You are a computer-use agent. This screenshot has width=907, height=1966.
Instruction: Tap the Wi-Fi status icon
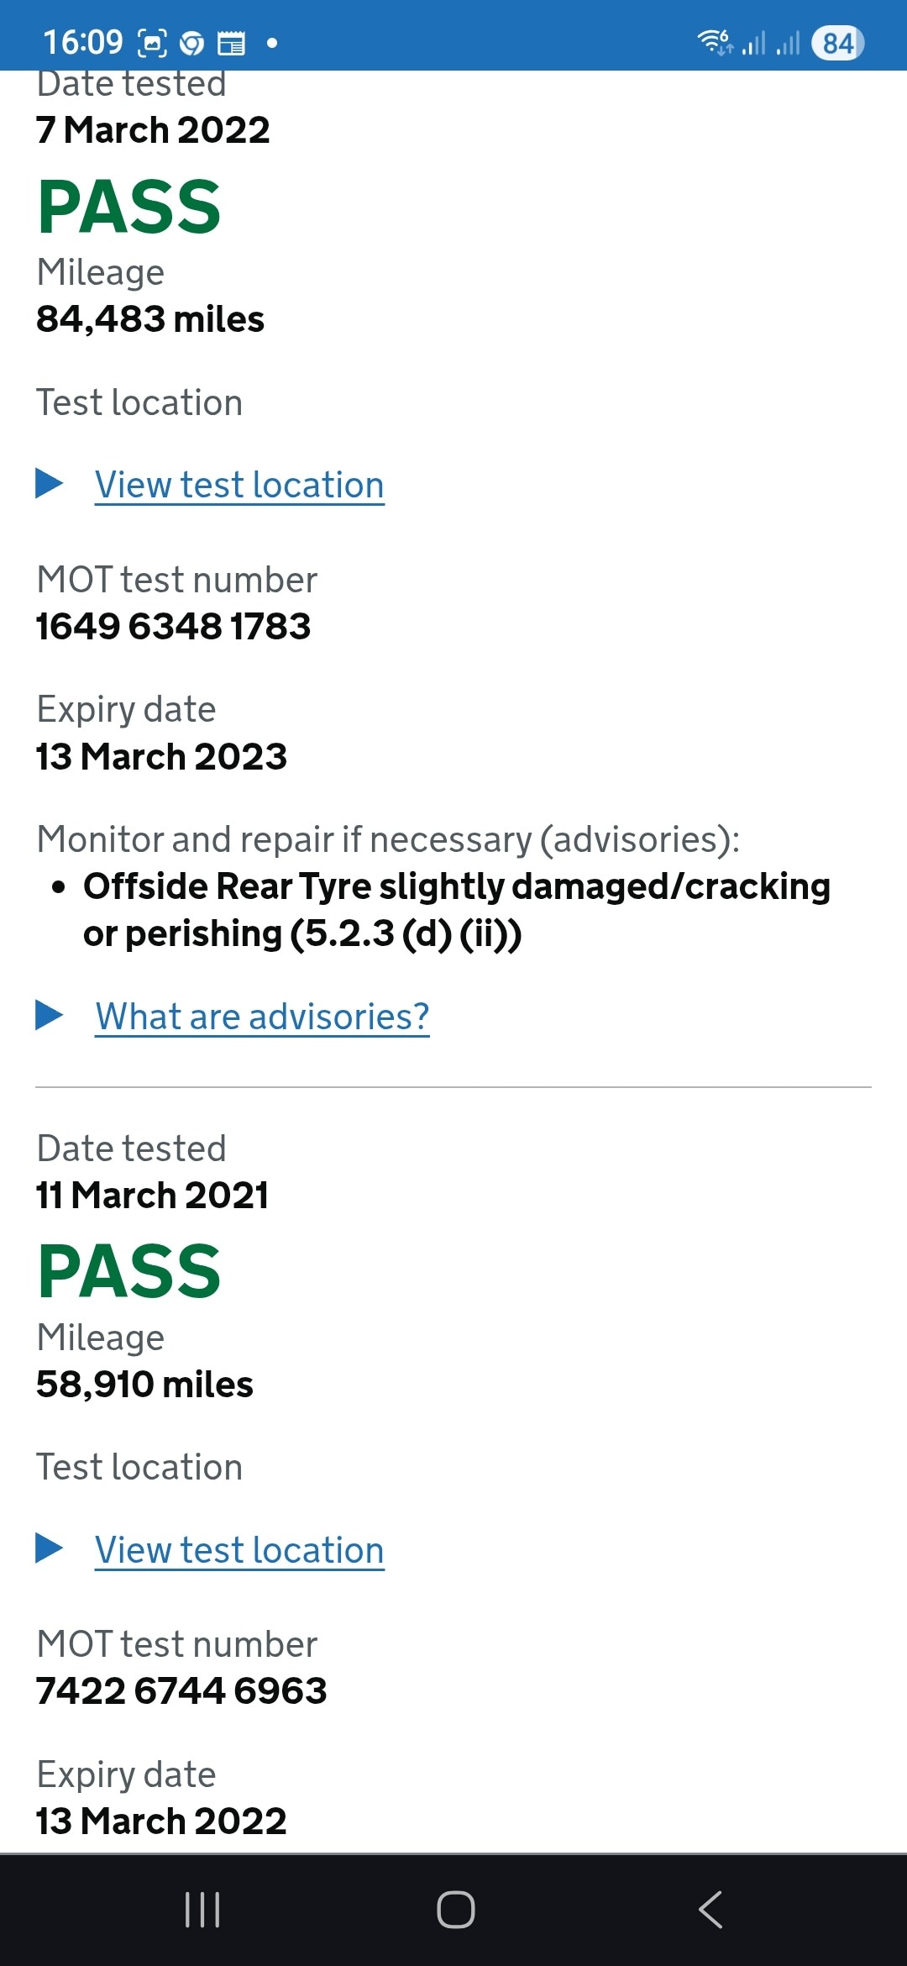pos(715,41)
